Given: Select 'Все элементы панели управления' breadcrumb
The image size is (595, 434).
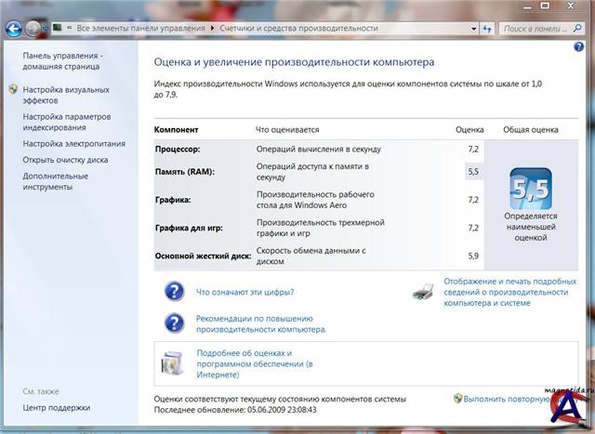Looking at the screenshot, I should [140, 28].
